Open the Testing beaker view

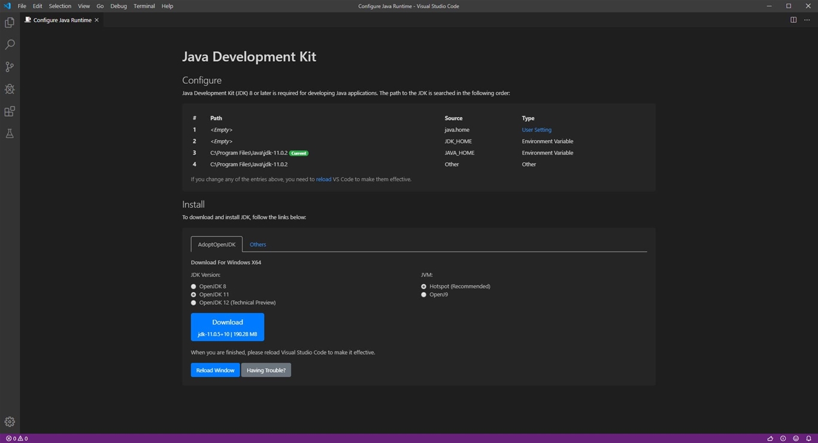click(x=9, y=133)
